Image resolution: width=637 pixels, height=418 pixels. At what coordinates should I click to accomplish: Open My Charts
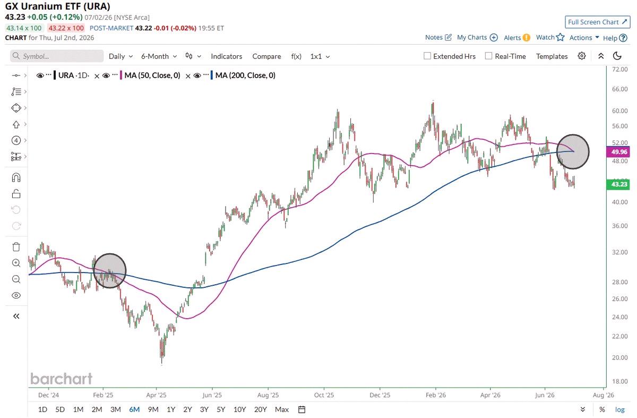pyautogui.click(x=477, y=37)
